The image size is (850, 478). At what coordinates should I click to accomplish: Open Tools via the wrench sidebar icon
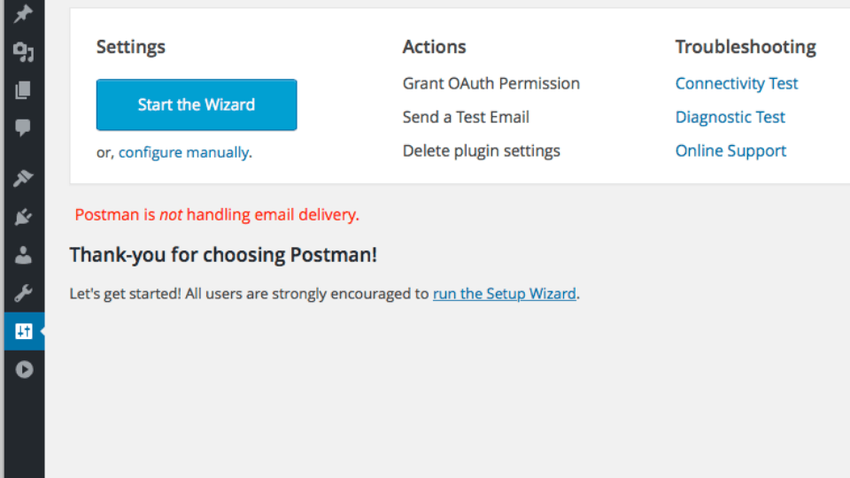(23, 293)
